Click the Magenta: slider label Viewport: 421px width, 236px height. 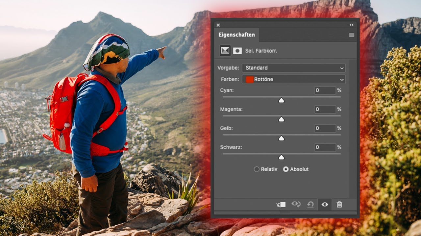point(231,109)
